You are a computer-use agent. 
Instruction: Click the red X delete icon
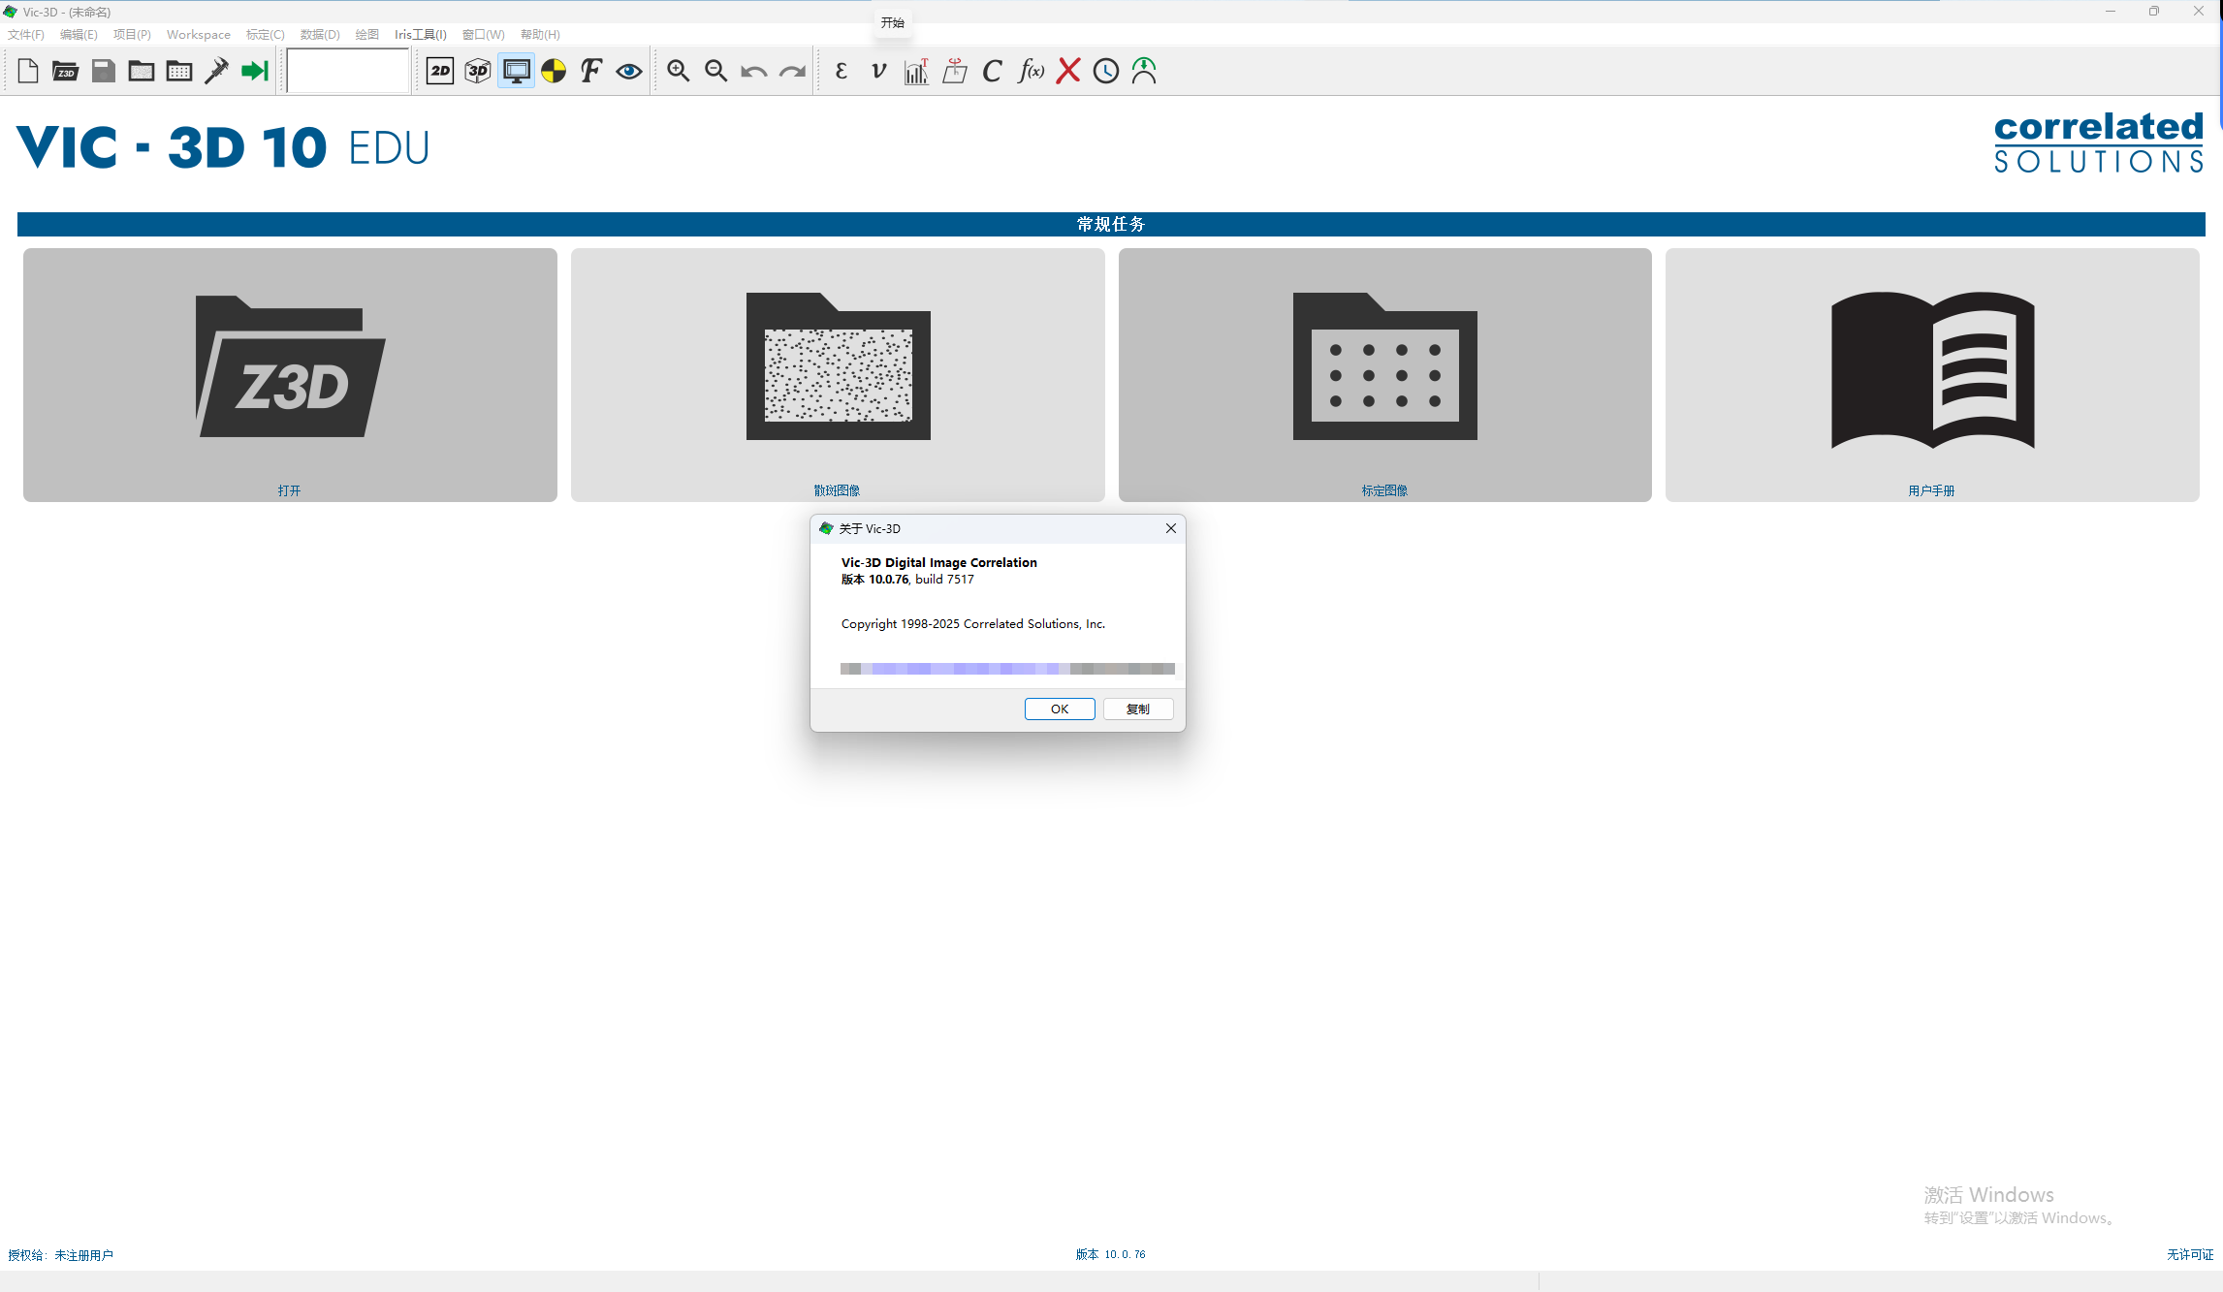pos(1068,71)
